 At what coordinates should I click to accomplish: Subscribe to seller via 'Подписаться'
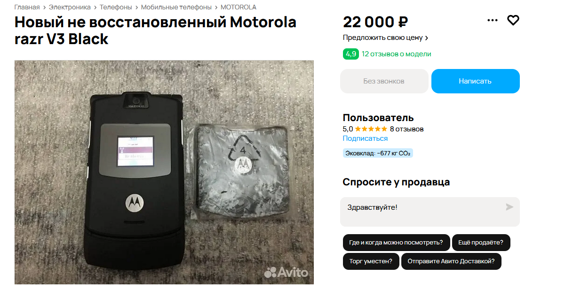(365, 138)
